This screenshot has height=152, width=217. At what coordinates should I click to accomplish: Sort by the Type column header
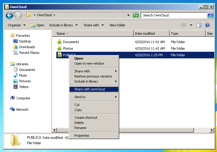[x=187, y=34]
